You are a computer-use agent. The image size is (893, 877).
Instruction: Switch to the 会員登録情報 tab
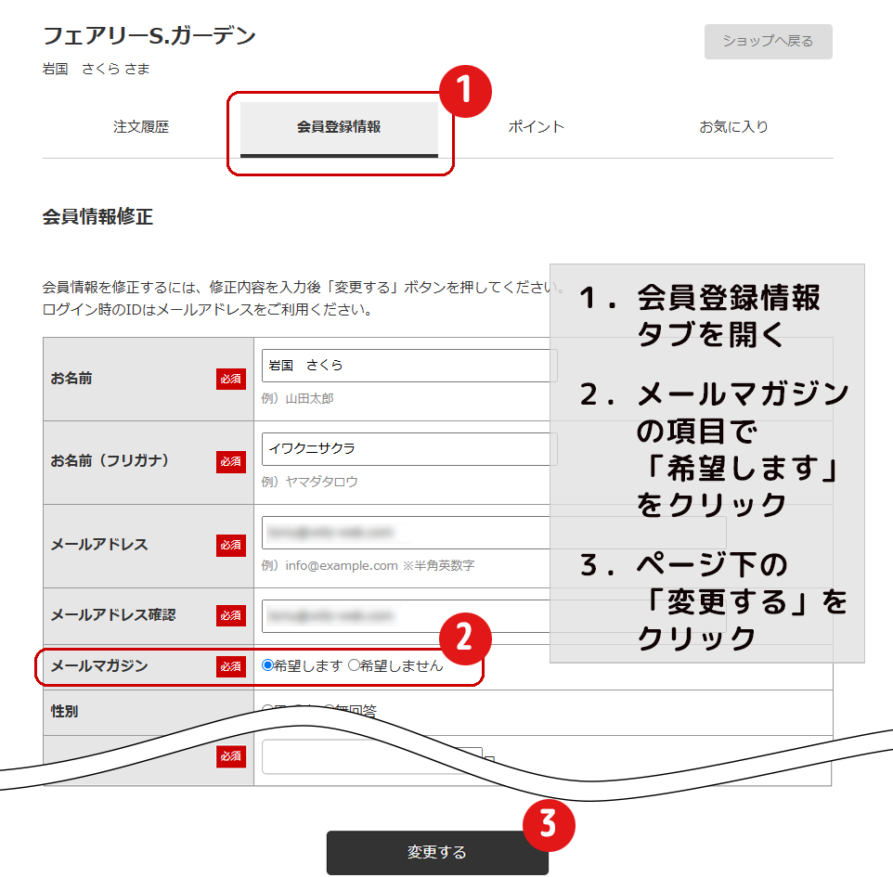[x=339, y=127]
